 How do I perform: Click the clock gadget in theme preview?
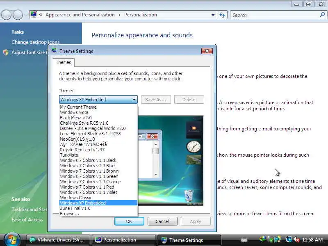tap(194, 147)
